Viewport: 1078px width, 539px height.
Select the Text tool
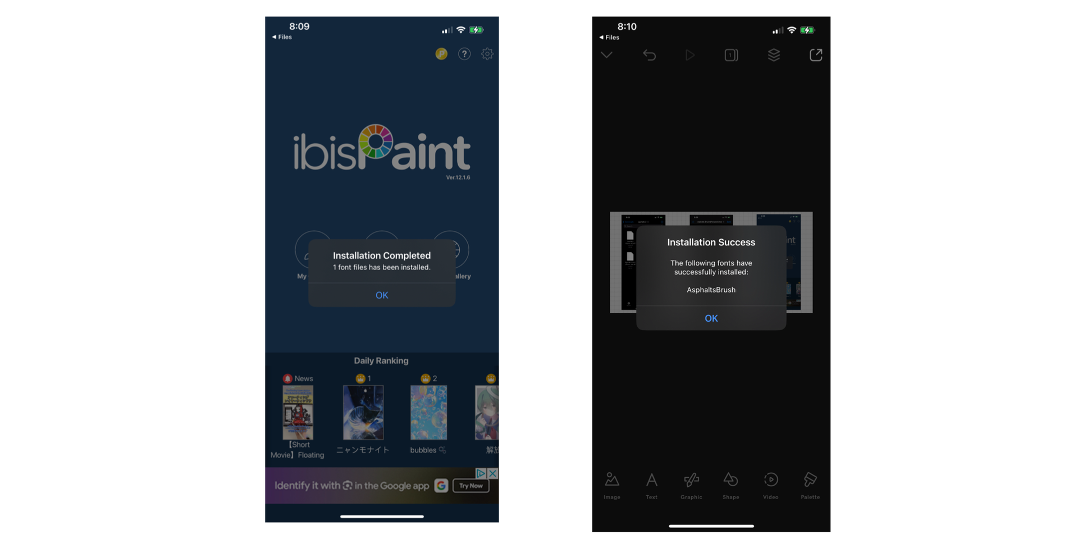(x=651, y=486)
